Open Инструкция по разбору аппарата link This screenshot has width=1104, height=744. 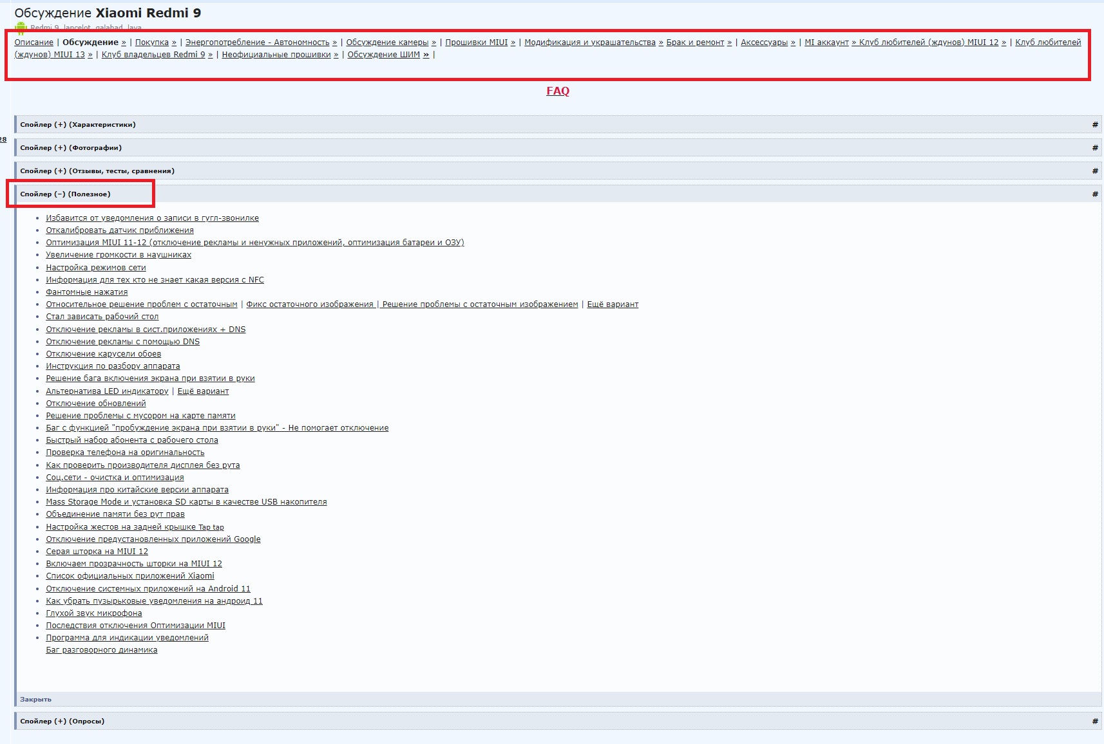tap(113, 366)
